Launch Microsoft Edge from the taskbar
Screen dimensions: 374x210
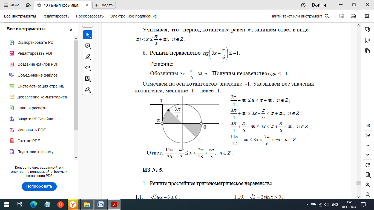tap(34, 204)
